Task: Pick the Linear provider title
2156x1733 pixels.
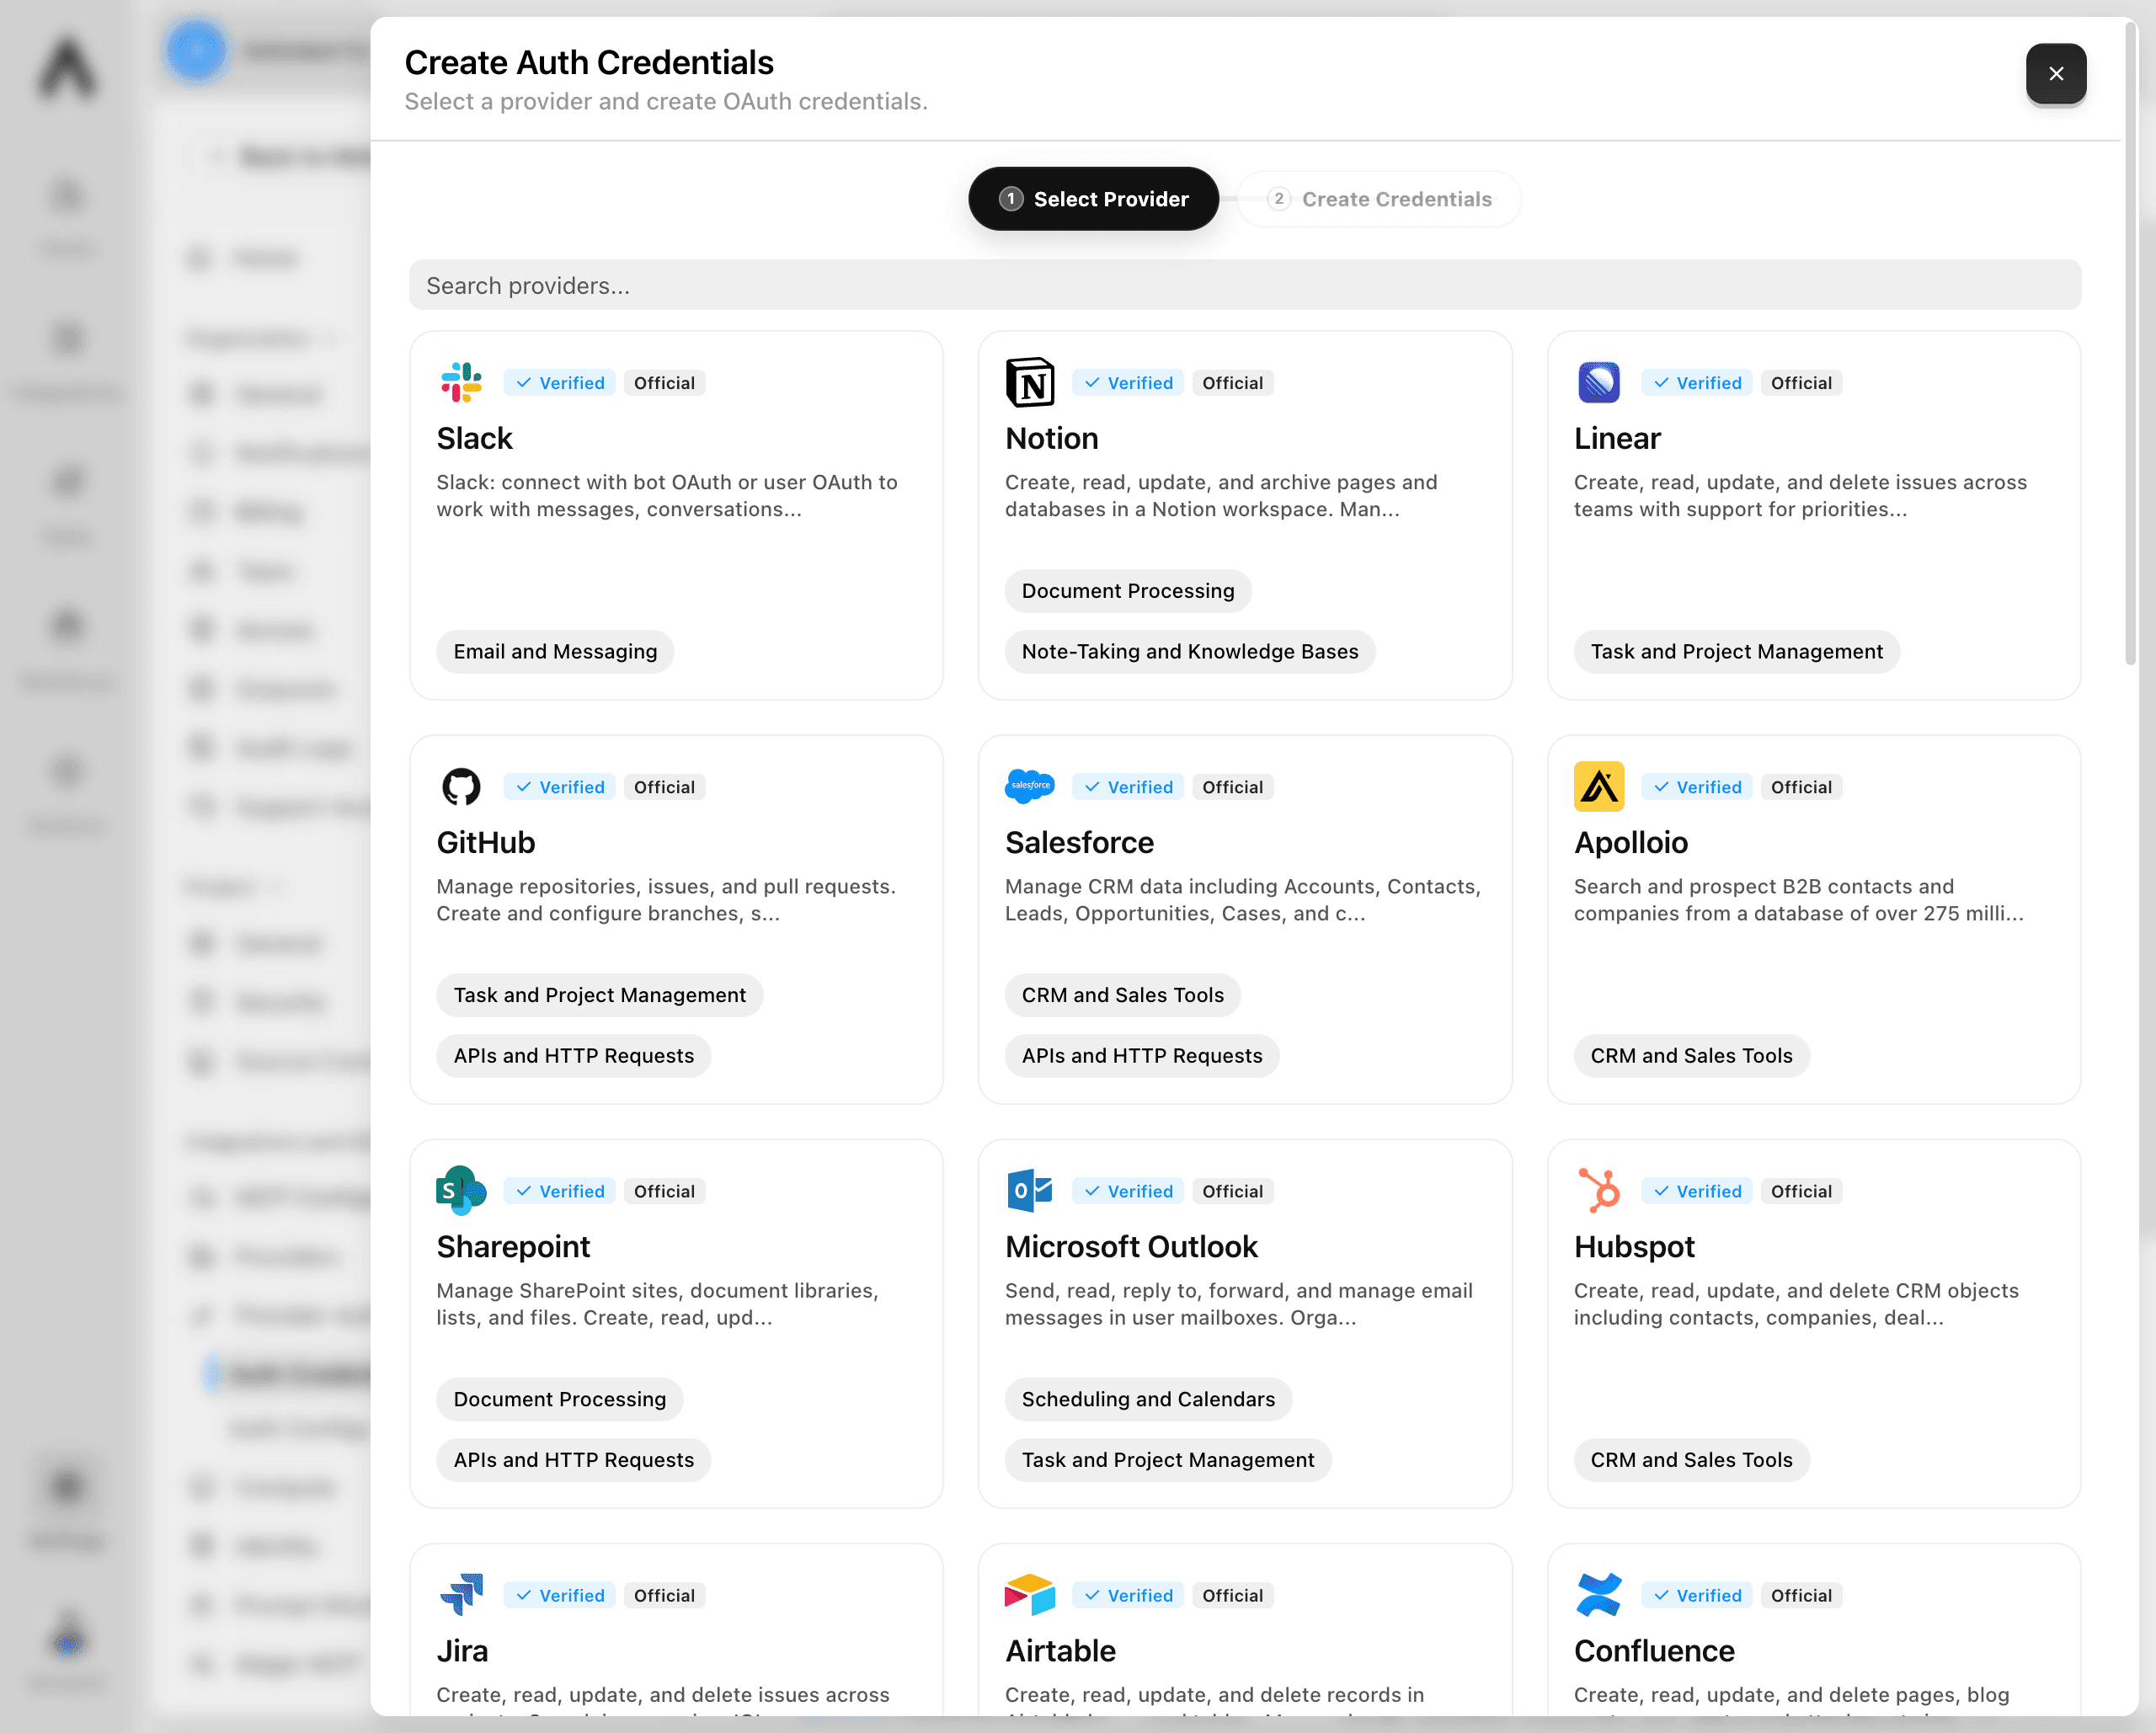Action: click(1616, 438)
